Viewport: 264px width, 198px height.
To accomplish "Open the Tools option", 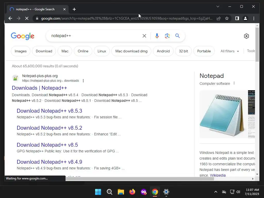I will pyautogui.click(x=251, y=51).
